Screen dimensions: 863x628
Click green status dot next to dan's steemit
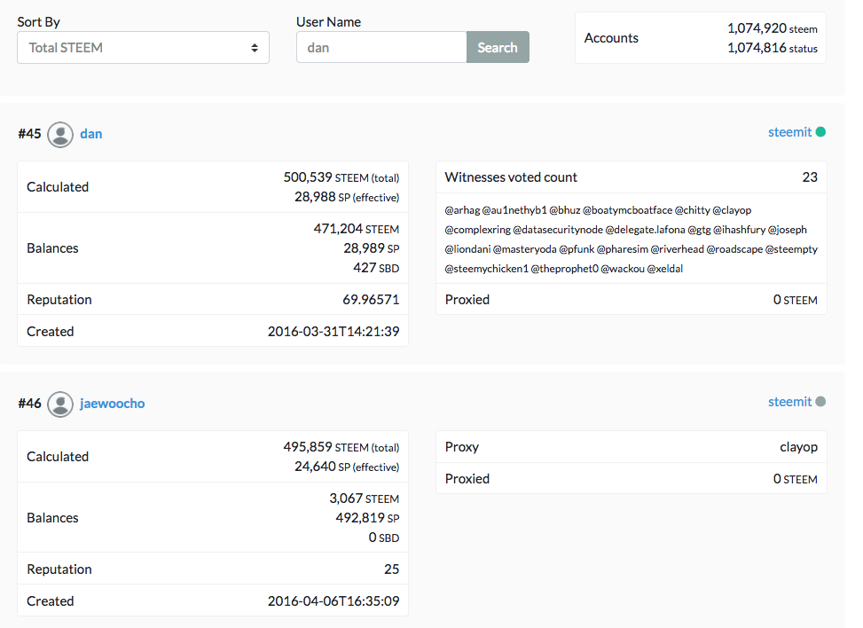[x=820, y=132]
